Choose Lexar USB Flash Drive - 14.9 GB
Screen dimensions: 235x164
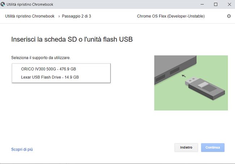pos(61,77)
